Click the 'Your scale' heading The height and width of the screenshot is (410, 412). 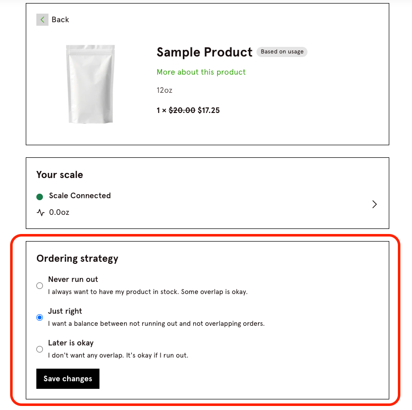tap(60, 175)
